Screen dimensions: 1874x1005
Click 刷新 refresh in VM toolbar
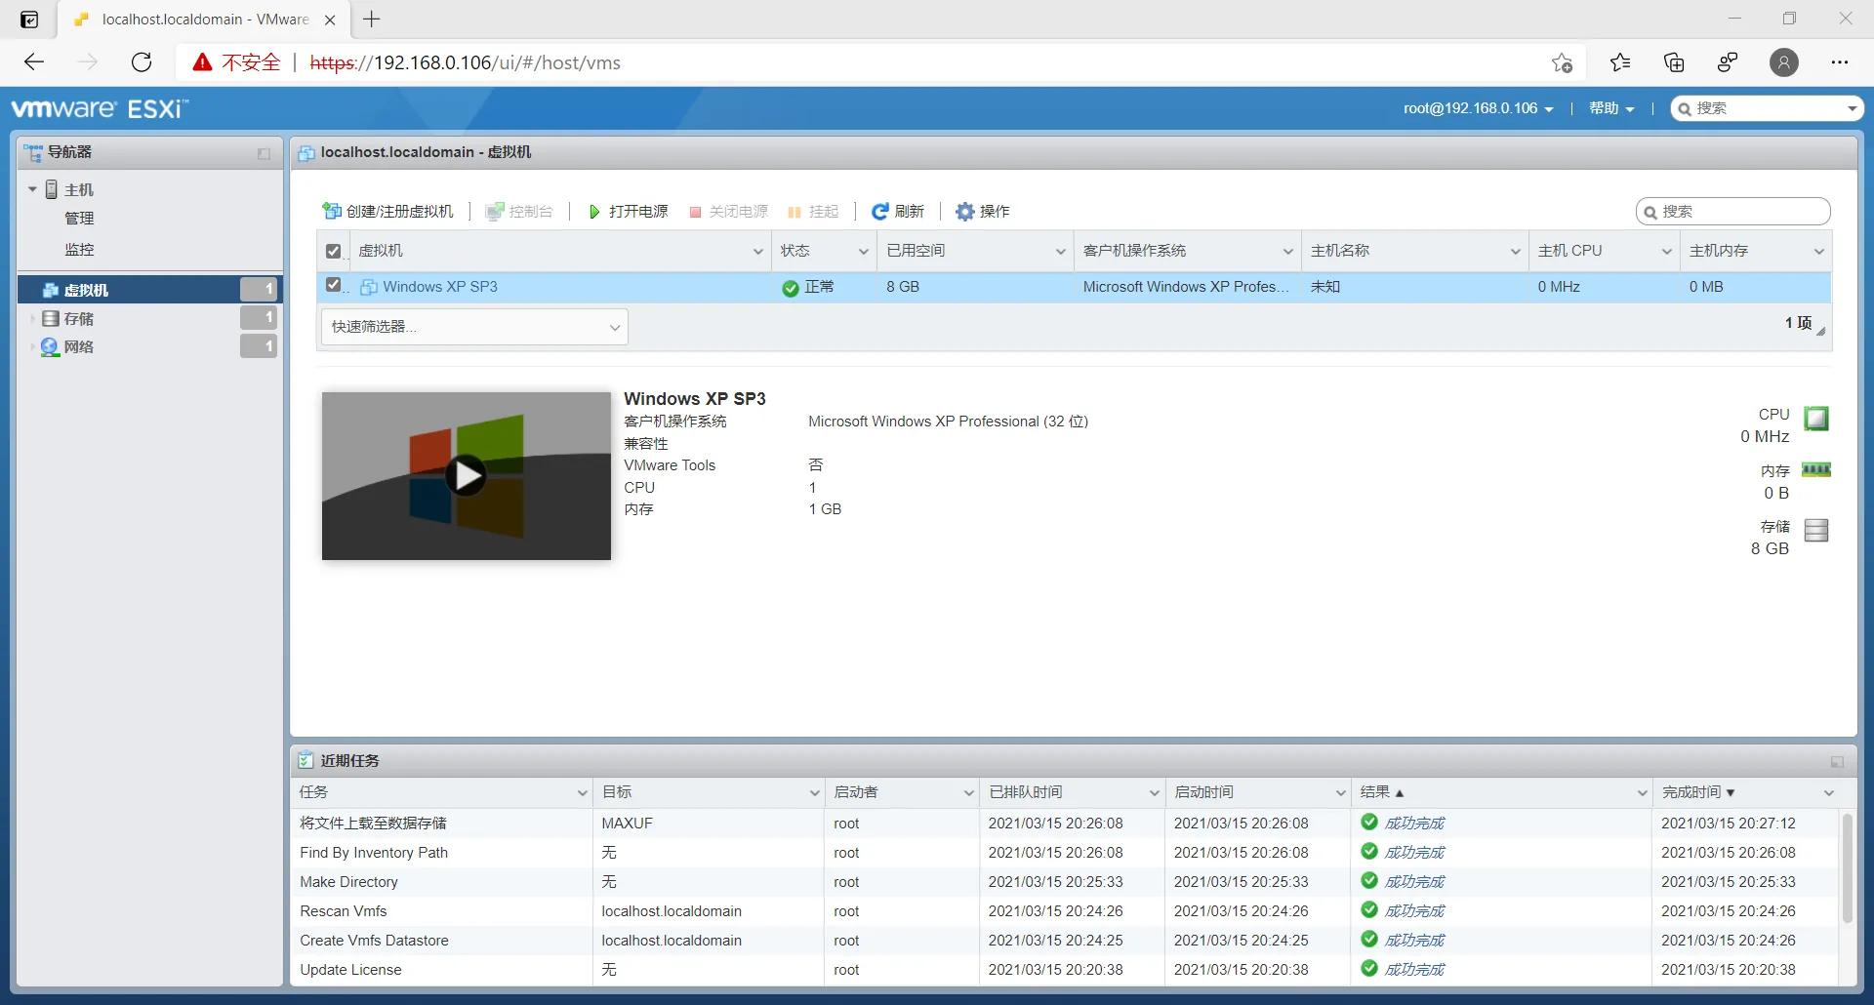[897, 211]
